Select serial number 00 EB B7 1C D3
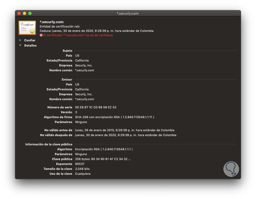This screenshot has width=256, height=199. coord(96,108)
